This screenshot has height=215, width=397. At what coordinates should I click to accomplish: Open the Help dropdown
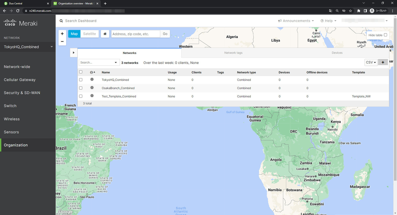click(x=328, y=21)
